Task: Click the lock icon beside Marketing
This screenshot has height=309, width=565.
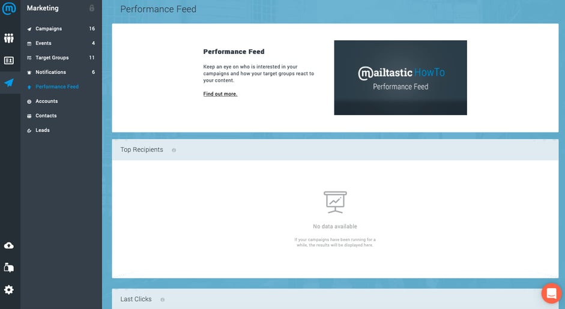Action: [x=92, y=8]
